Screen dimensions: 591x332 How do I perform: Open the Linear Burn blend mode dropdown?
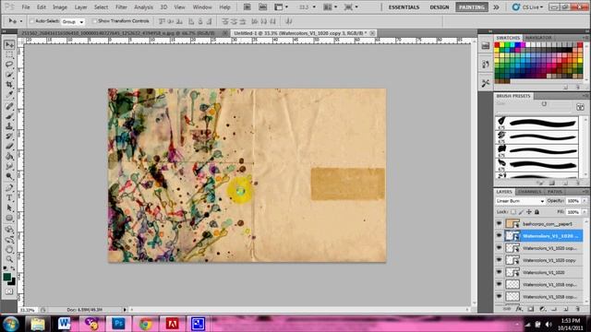tap(520, 201)
